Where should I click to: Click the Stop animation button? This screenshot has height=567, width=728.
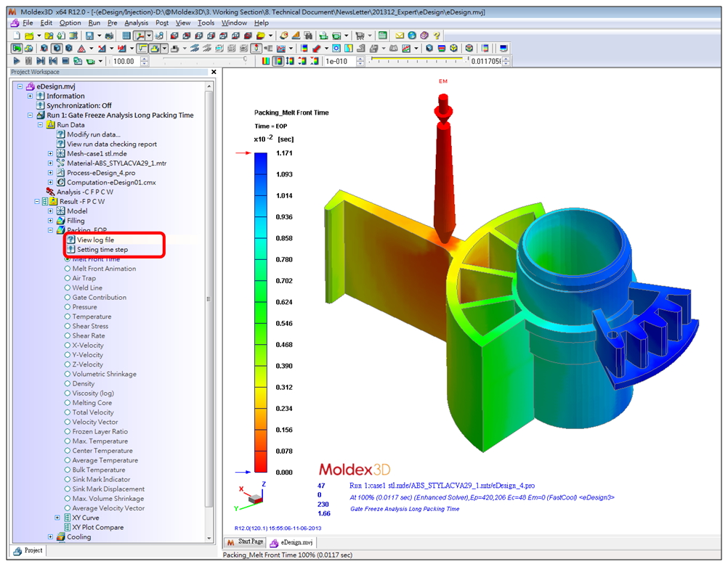pos(65,61)
